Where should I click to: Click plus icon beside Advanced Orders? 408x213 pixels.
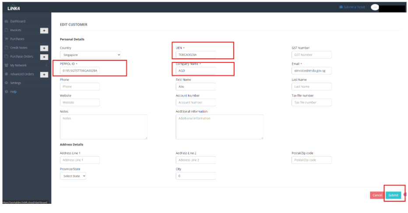[44, 74]
